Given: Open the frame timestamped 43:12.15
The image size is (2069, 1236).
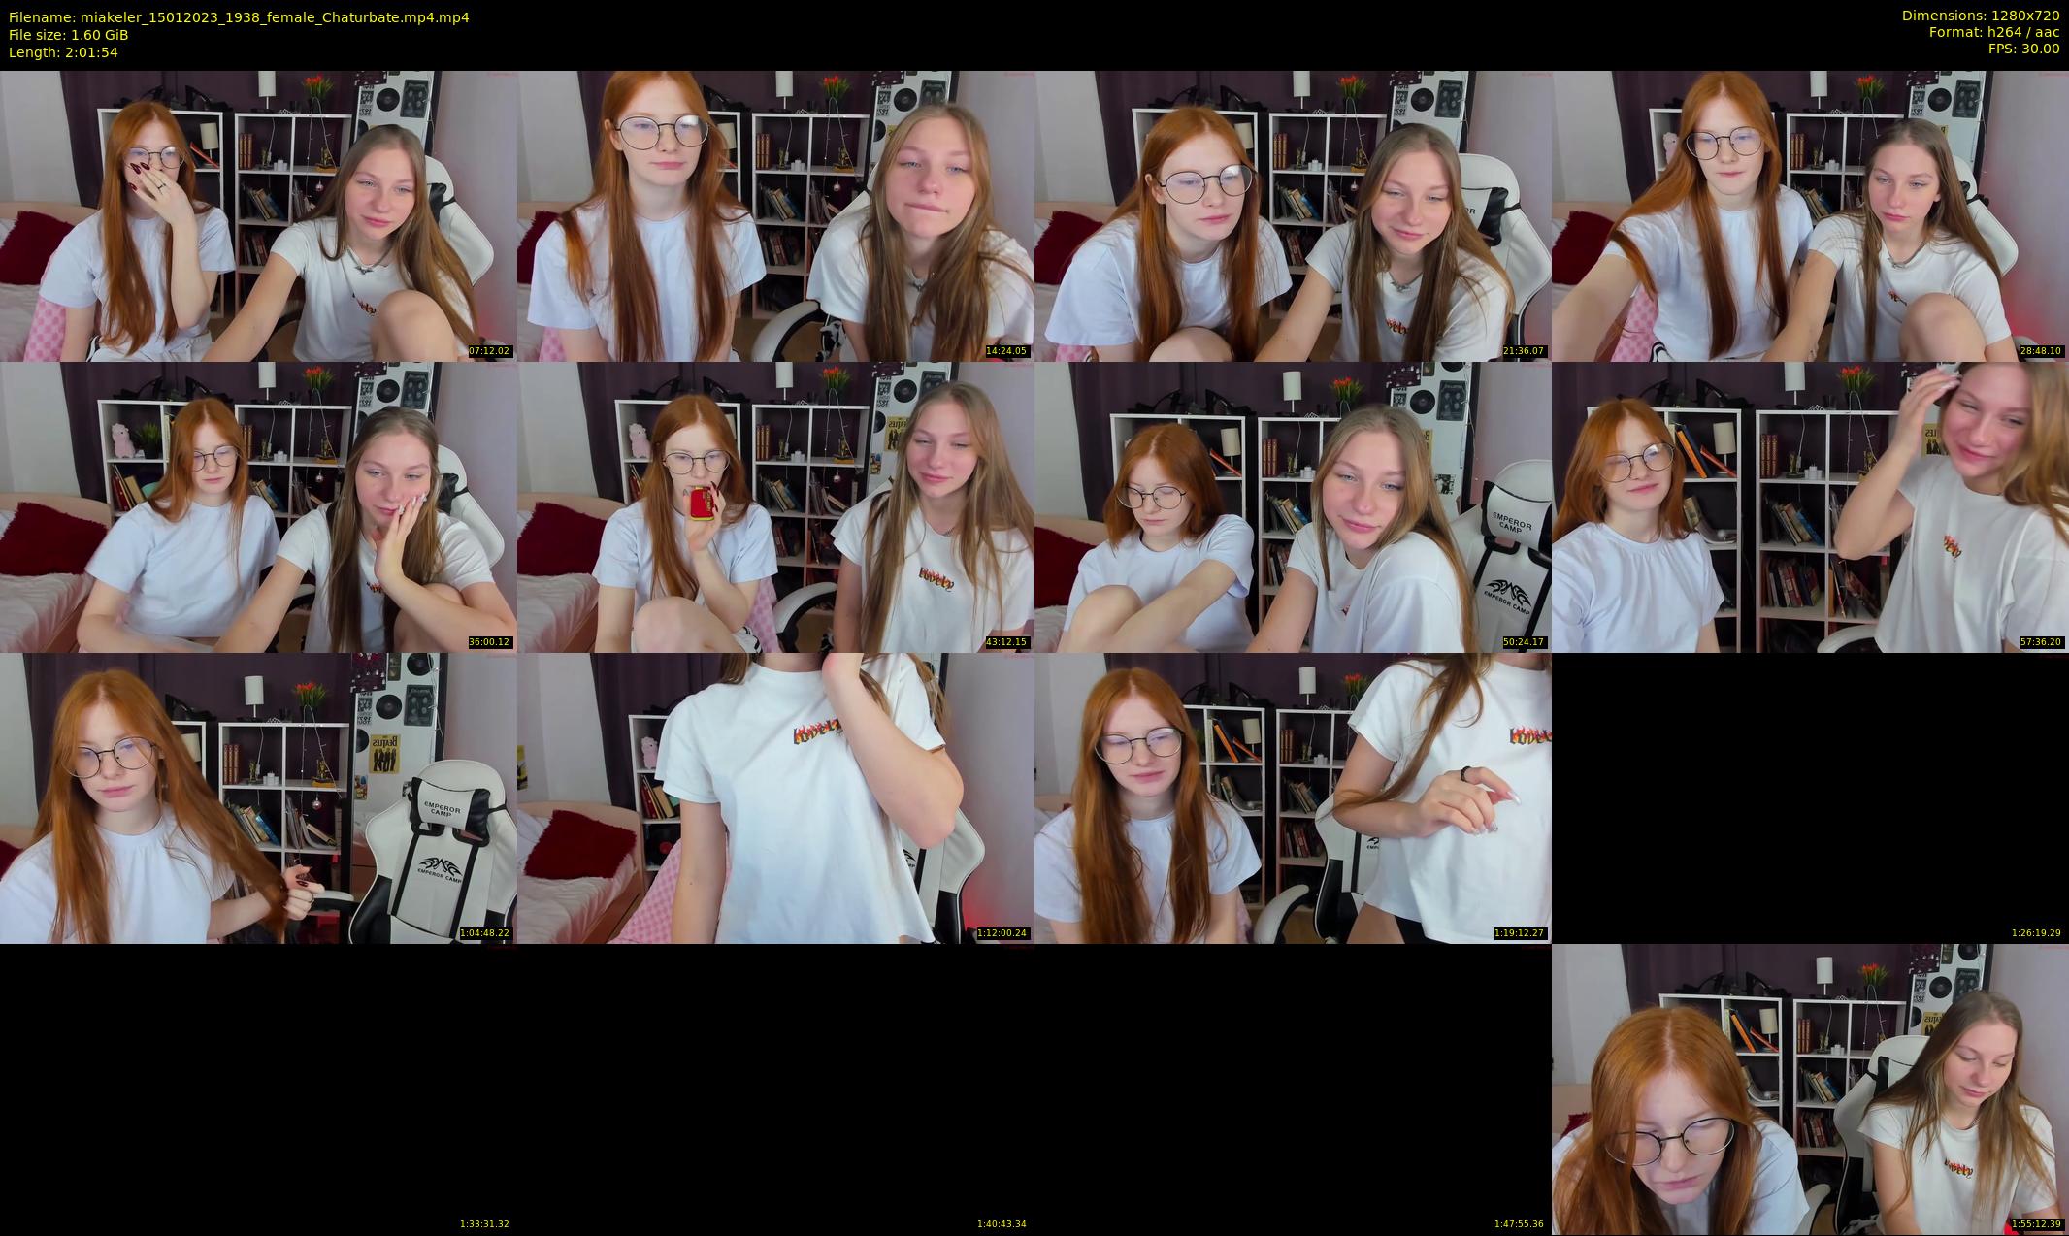Looking at the screenshot, I should click(x=775, y=506).
